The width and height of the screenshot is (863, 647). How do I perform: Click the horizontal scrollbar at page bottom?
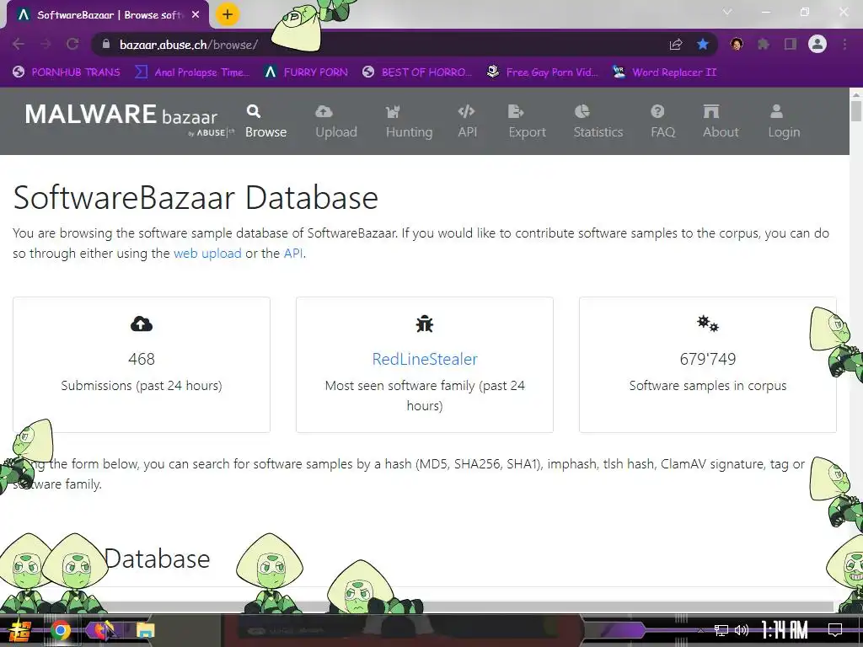(x=418, y=606)
